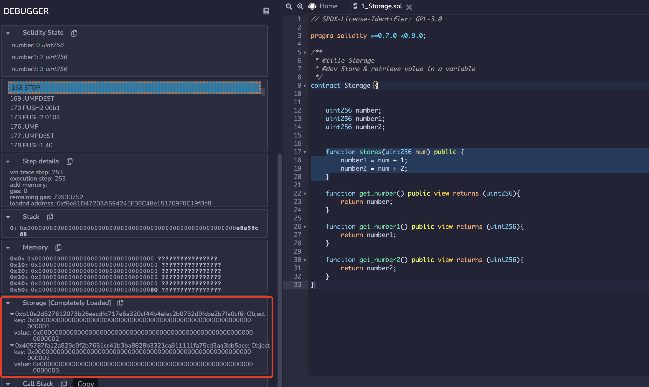Fold get_number1 function at line 26
Viewport: 649px width, 387px height.
(x=305, y=227)
